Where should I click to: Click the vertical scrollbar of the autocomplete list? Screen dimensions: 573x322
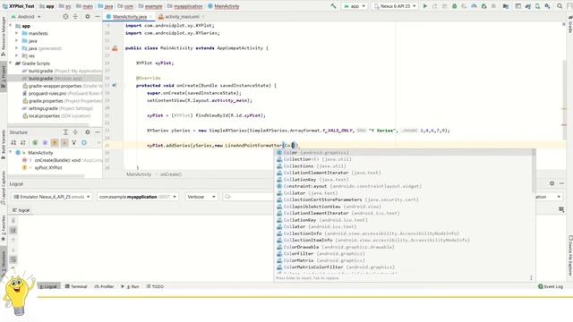pos(534,171)
